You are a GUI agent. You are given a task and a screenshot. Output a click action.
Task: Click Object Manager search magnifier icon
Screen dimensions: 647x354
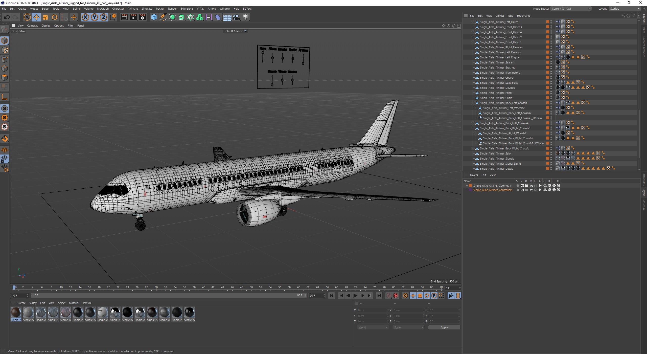623,16
